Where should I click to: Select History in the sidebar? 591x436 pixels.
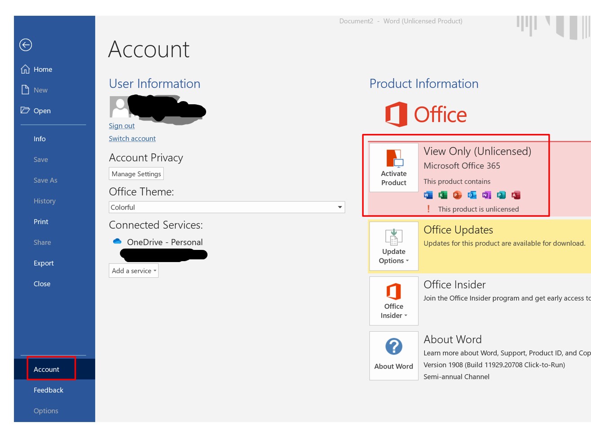pyautogui.click(x=44, y=201)
